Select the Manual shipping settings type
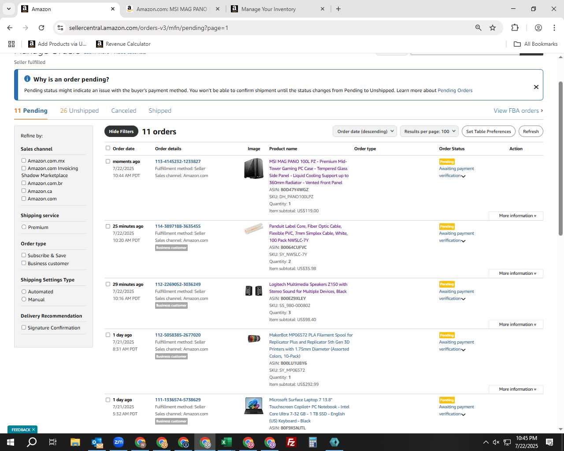Viewport: 564px width, 451px height. (x=24, y=299)
